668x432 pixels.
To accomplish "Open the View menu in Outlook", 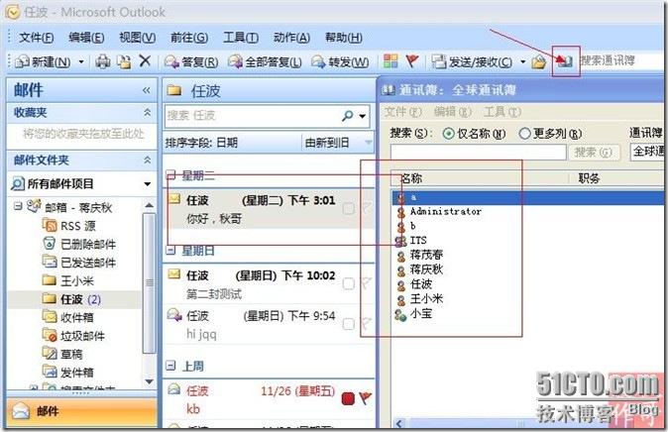I will coord(137,38).
